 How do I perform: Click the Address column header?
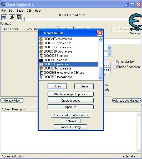(13, 29)
